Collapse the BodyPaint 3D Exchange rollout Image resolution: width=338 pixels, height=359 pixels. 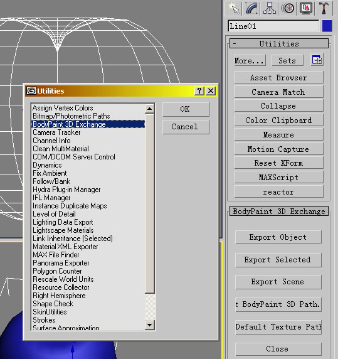279,211
